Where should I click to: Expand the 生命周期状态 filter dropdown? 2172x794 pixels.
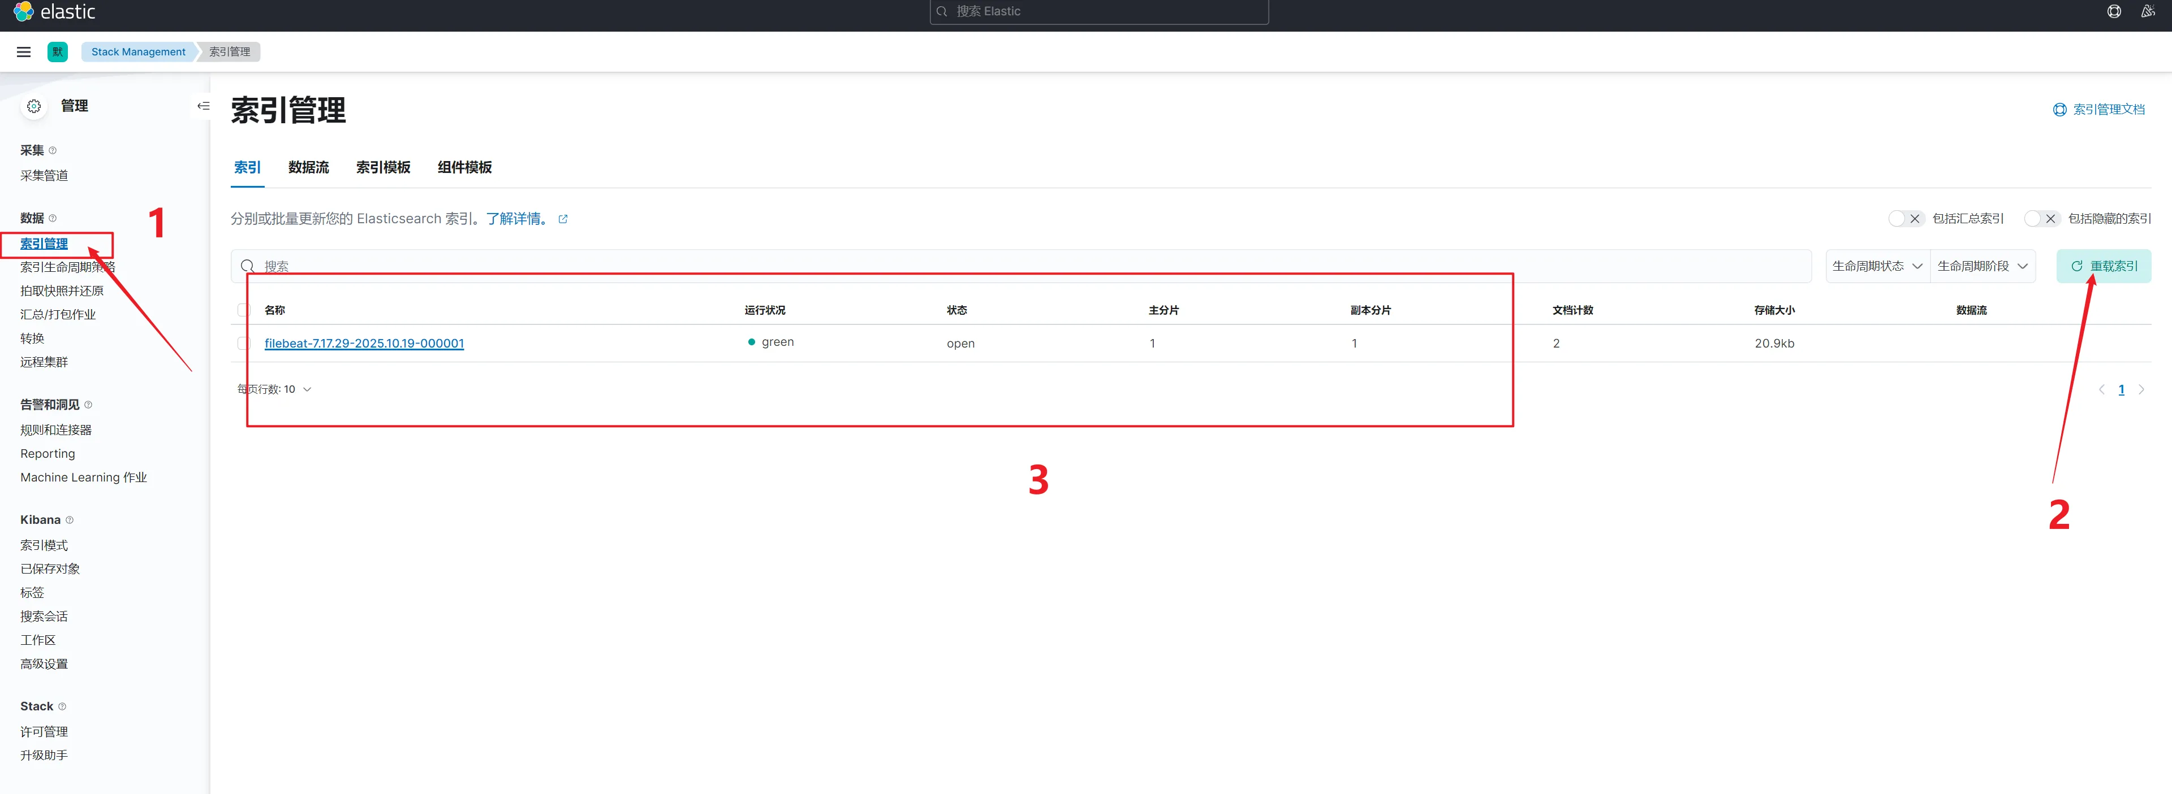1877,266
